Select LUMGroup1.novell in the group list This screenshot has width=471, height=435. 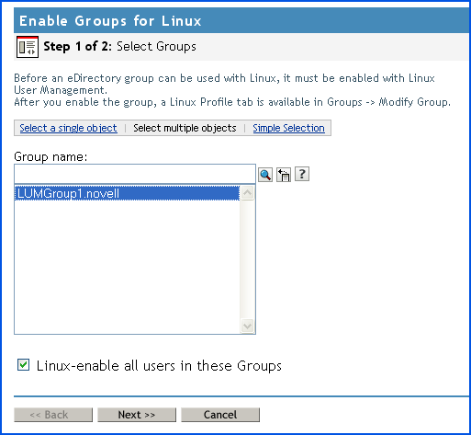click(x=127, y=193)
